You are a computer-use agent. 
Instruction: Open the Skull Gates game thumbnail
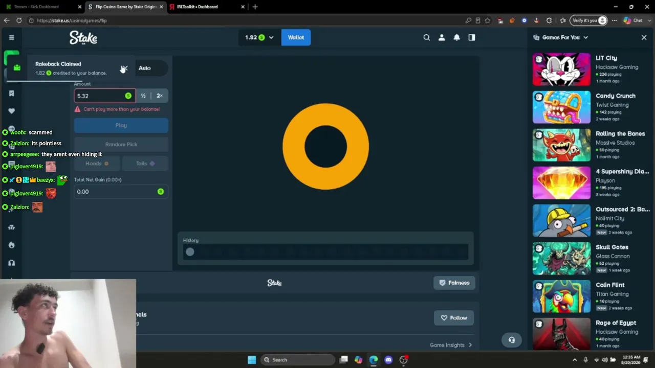pos(561,259)
